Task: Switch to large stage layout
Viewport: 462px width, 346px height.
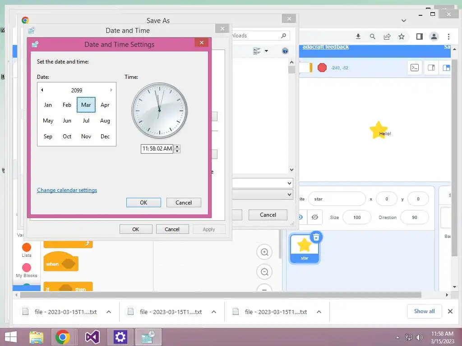Action: [445, 68]
